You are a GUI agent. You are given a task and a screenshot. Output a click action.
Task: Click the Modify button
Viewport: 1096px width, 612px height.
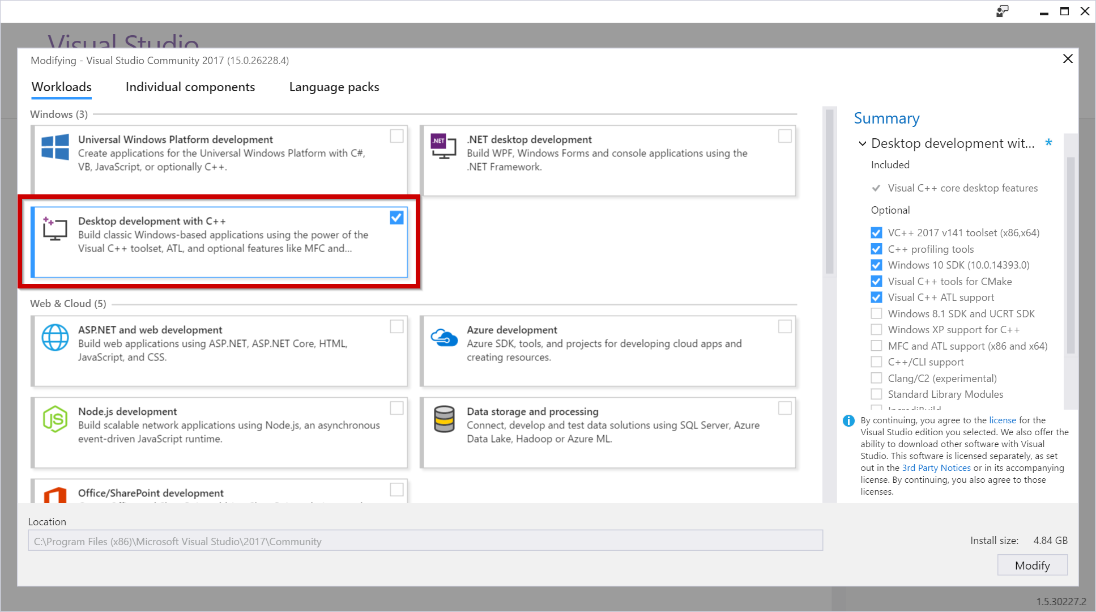coord(1037,566)
